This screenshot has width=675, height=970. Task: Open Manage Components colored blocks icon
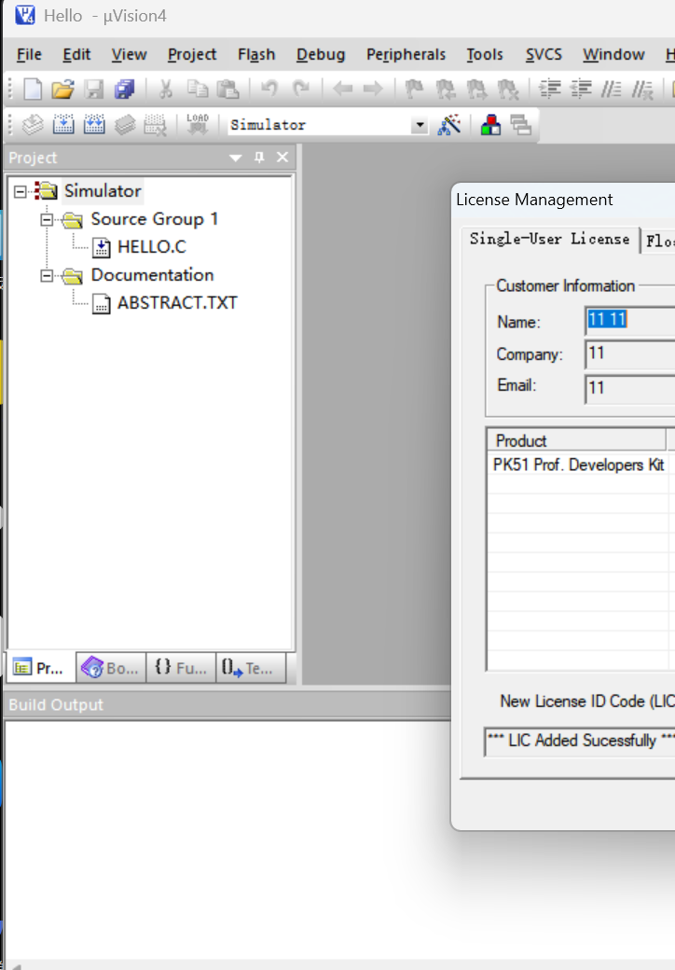490,125
